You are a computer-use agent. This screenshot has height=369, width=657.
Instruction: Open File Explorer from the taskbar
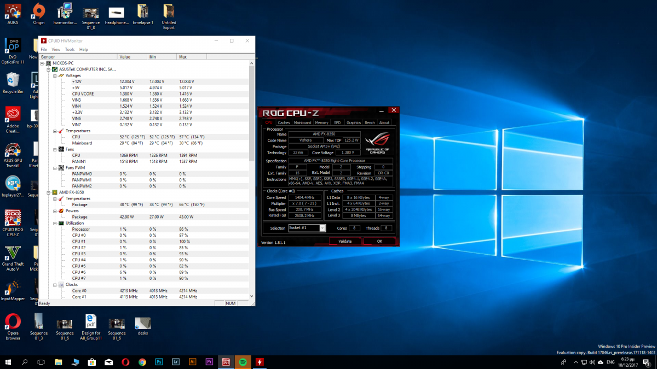coord(59,362)
